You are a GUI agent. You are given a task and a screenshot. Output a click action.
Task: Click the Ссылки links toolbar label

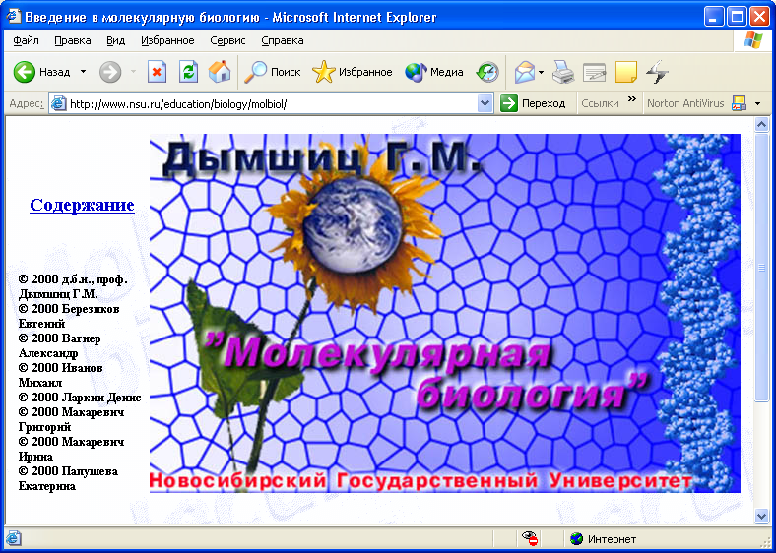coord(600,104)
